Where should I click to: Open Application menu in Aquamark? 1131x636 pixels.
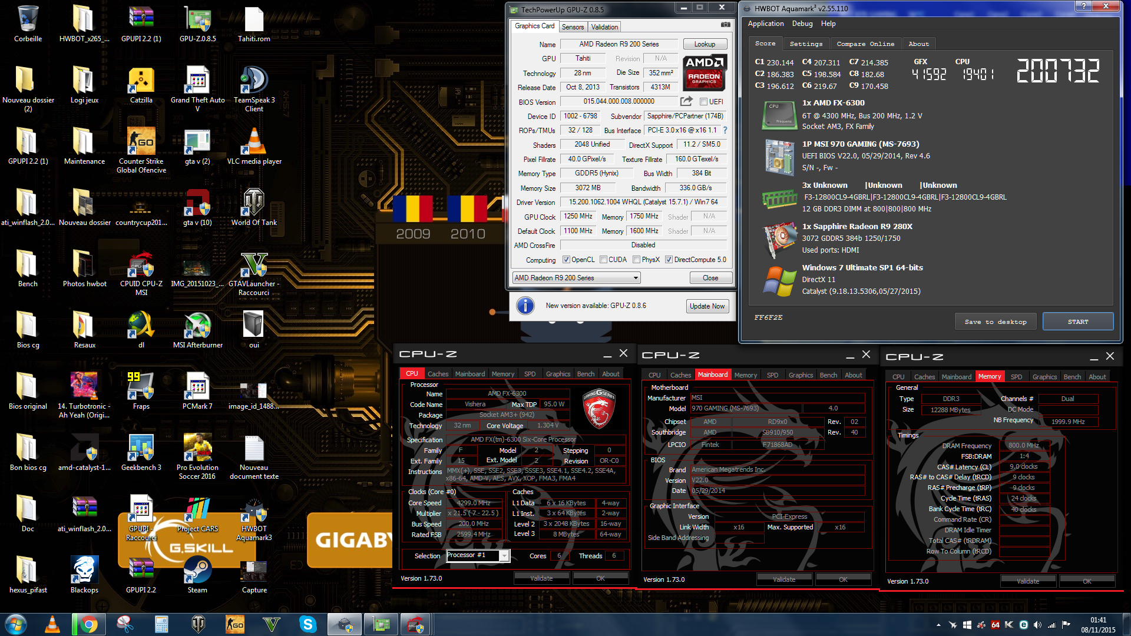[766, 24]
